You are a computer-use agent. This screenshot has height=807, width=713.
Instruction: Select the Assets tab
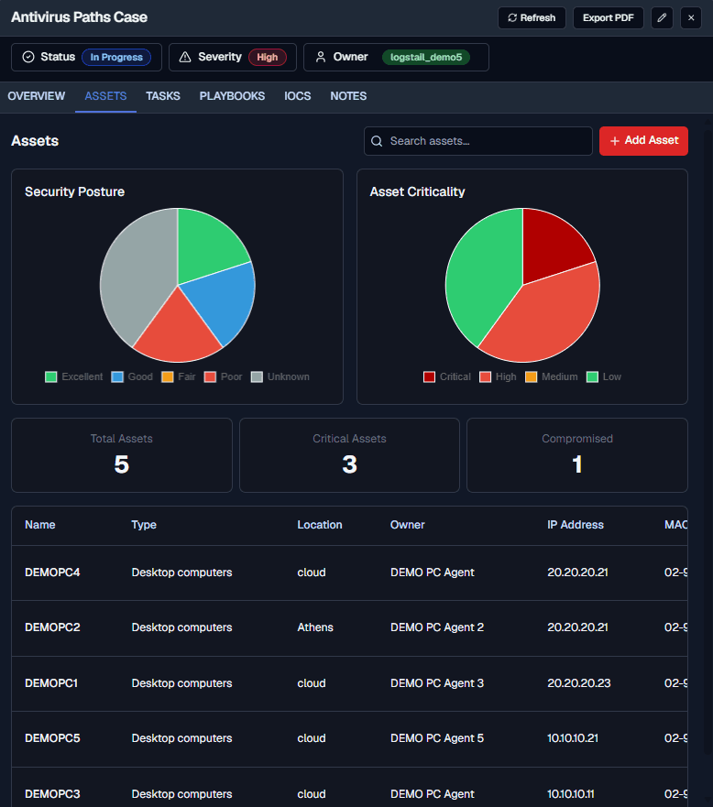pos(105,96)
